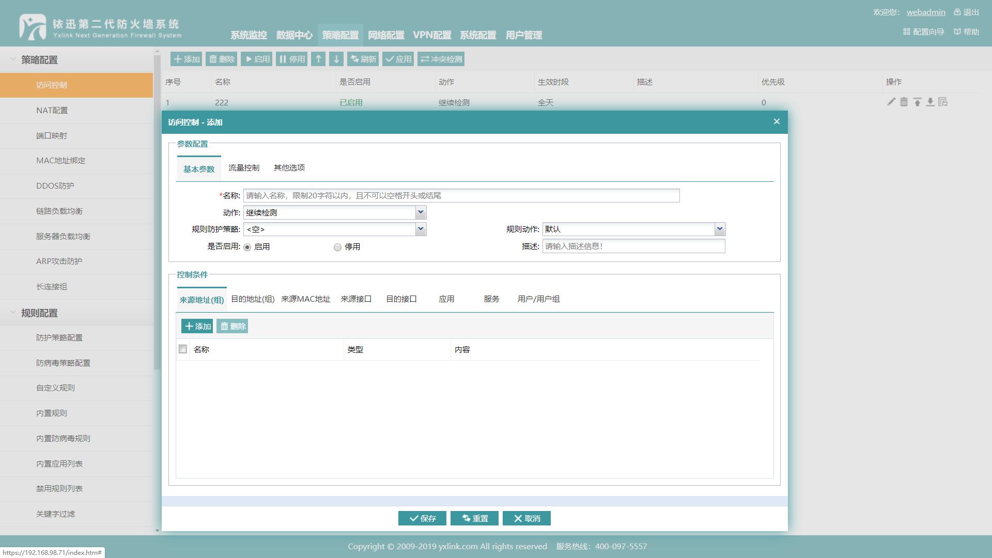Click the details list icon in rule 222 row
Image resolution: width=992 pixels, height=558 pixels.
943,102
